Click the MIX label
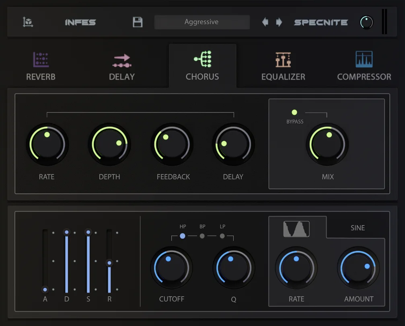The width and height of the screenshot is (405, 326). (x=328, y=177)
